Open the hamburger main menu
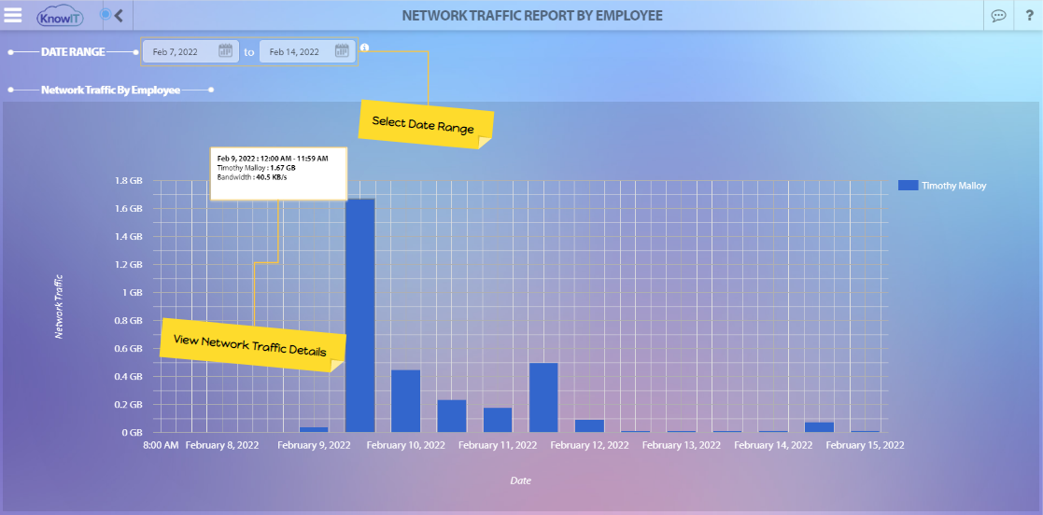Viewport: 1043px width, 515px height. click(x=13, y=15)
